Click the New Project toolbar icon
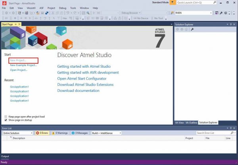The width and height of the screenshot is (238, 165). [x=19, y=13]
